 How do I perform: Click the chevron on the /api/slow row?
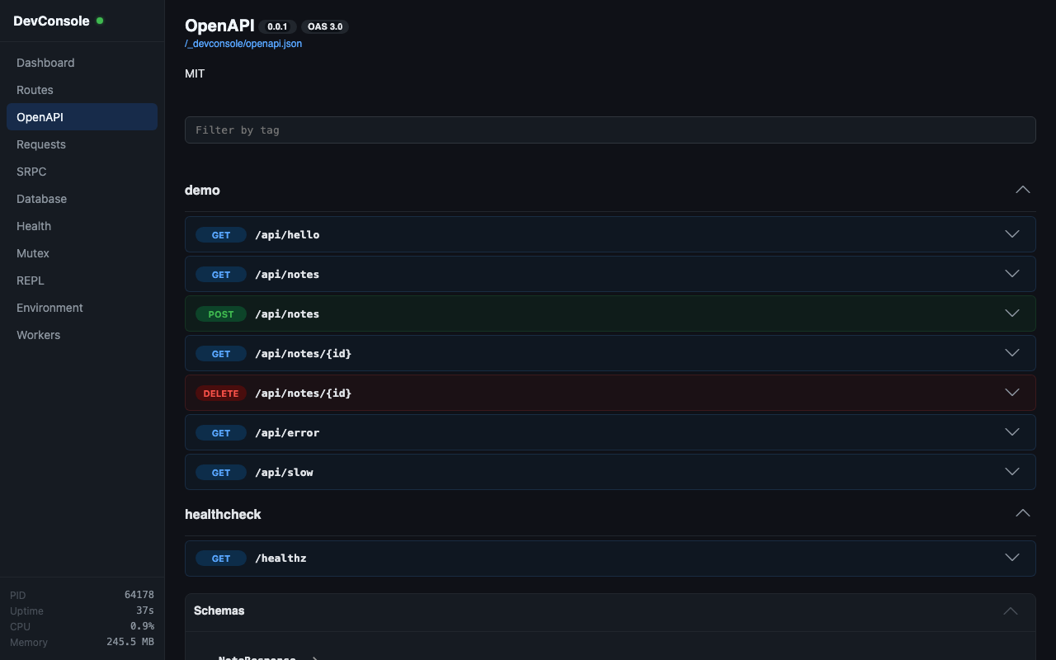[x=1012, y=472]
